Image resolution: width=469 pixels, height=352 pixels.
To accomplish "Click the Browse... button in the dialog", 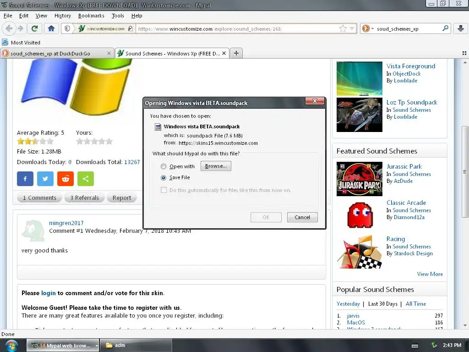I will (216, 166).
